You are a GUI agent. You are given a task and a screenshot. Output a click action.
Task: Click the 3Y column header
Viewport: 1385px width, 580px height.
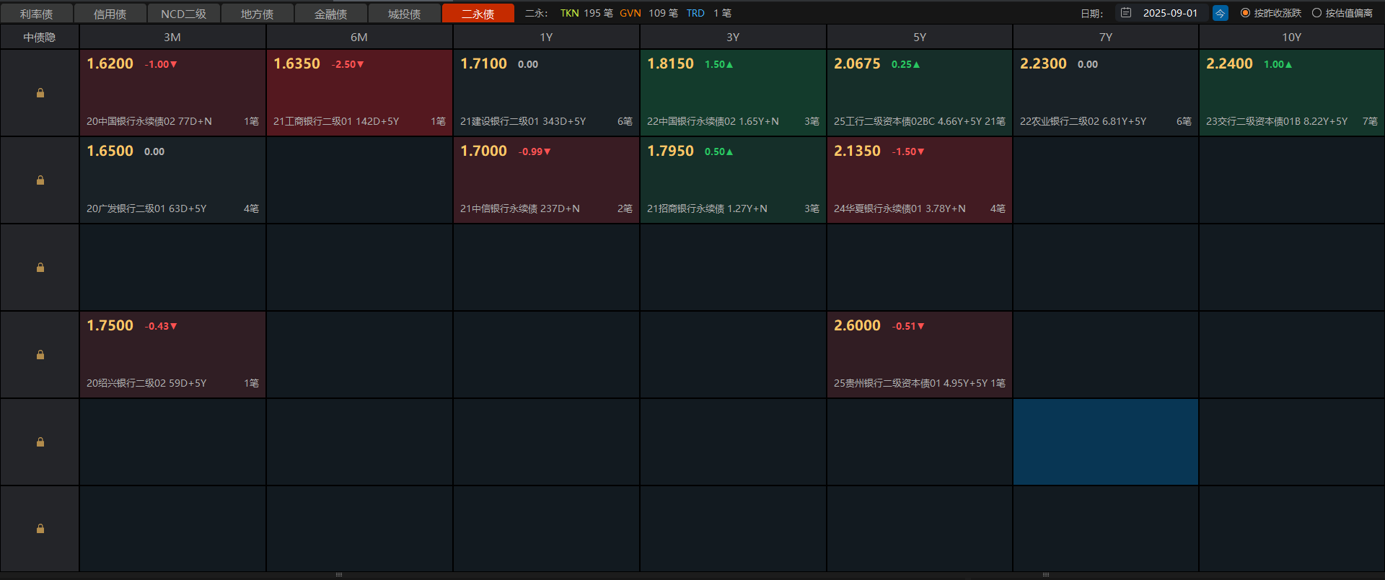pos(733,37)
